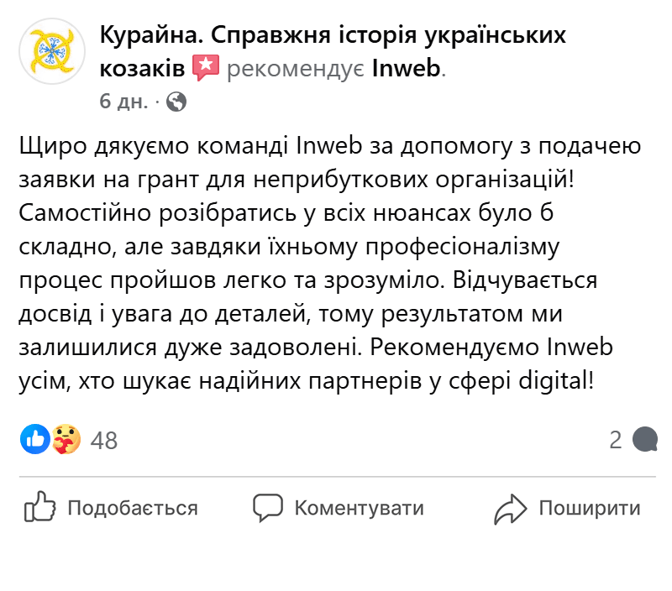Click the comment bubble icon next to 2

click(x=643, y=438)
